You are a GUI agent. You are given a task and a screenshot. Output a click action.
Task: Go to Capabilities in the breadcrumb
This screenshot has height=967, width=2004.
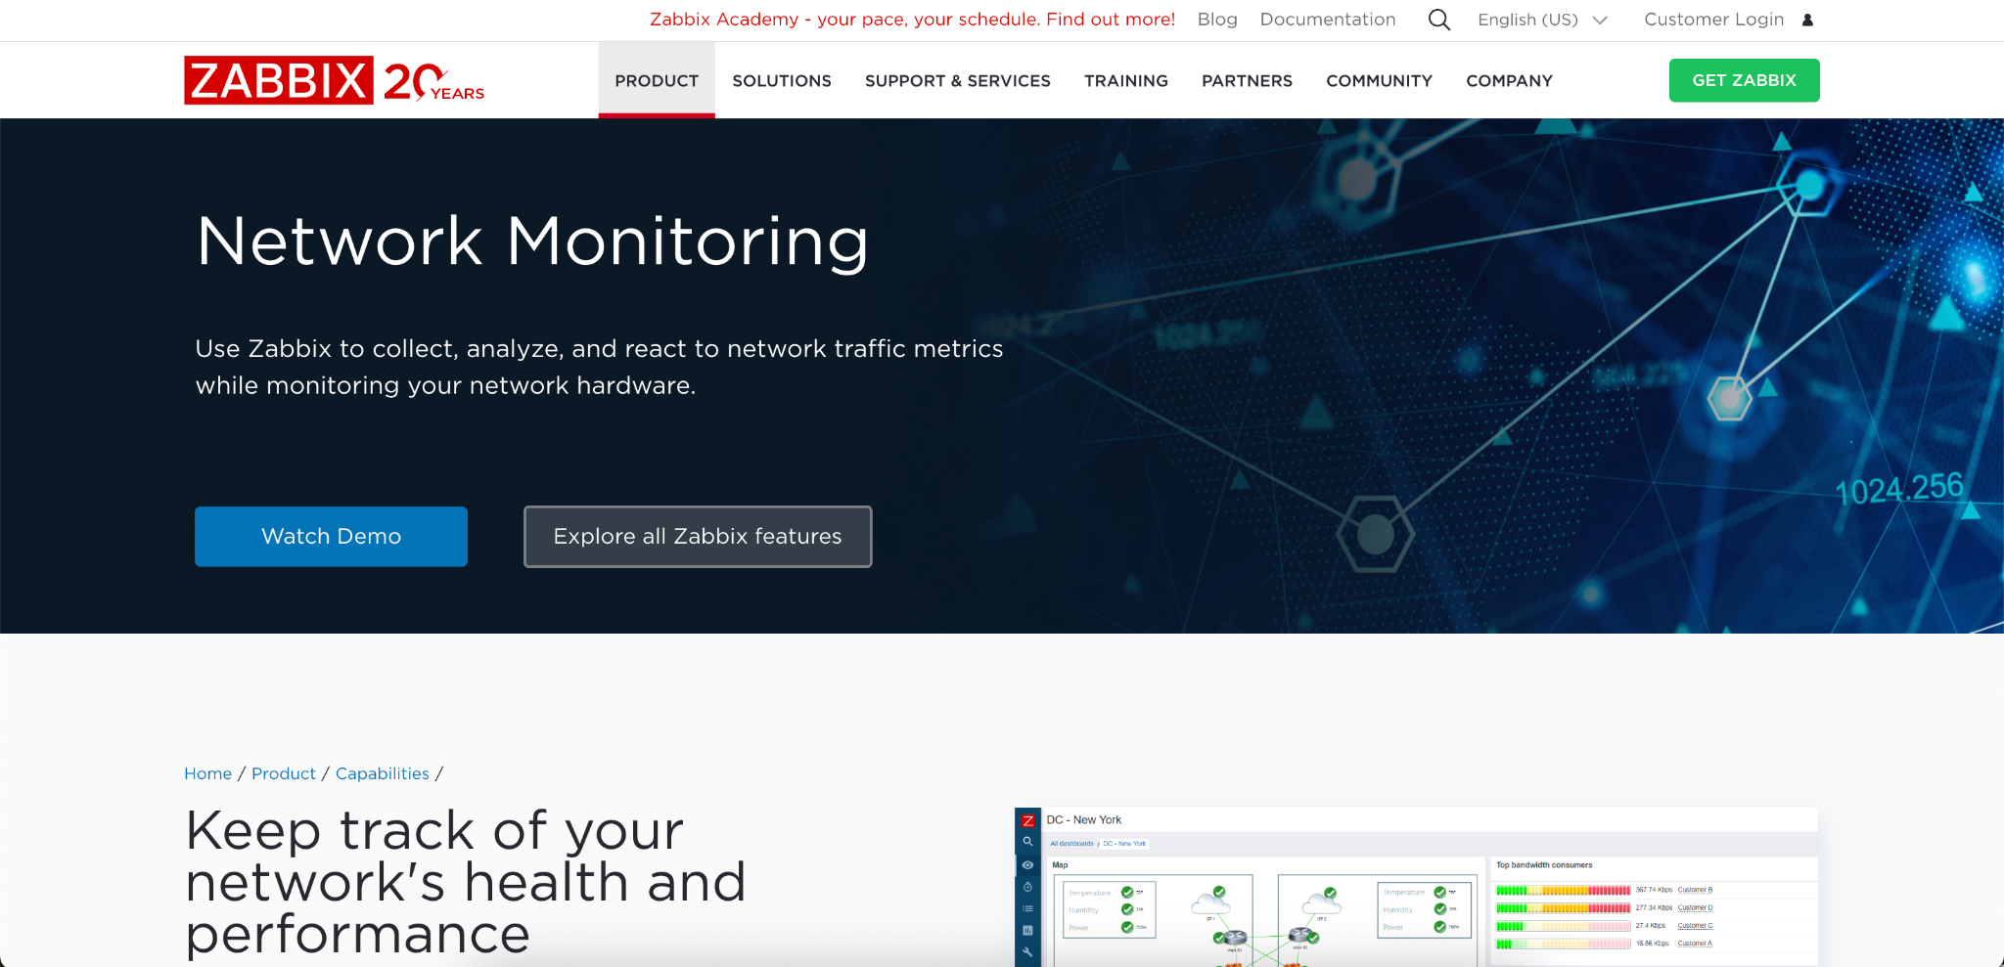coord(382,773)
